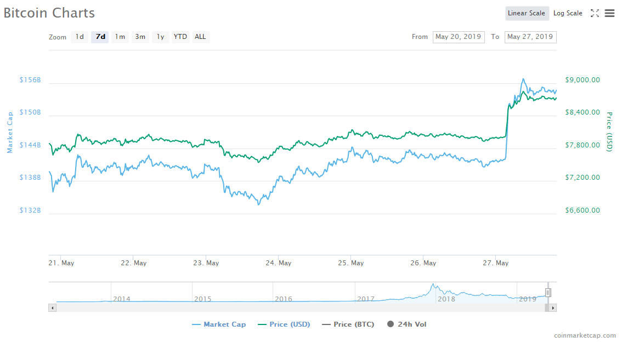Viewport: 622px width, 342px height.
Task: Open the chart hamburger menu
Action: (609, 13)
